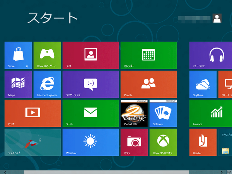Open the カメラ camera tile
232x174 pixels.
pos(134,142)
